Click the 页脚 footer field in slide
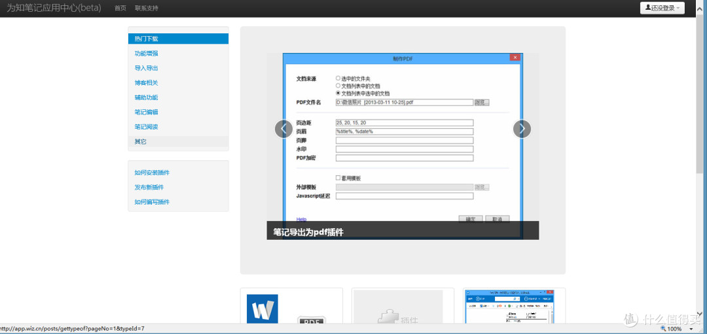This screenshot has width=707, height=334. 405,141
